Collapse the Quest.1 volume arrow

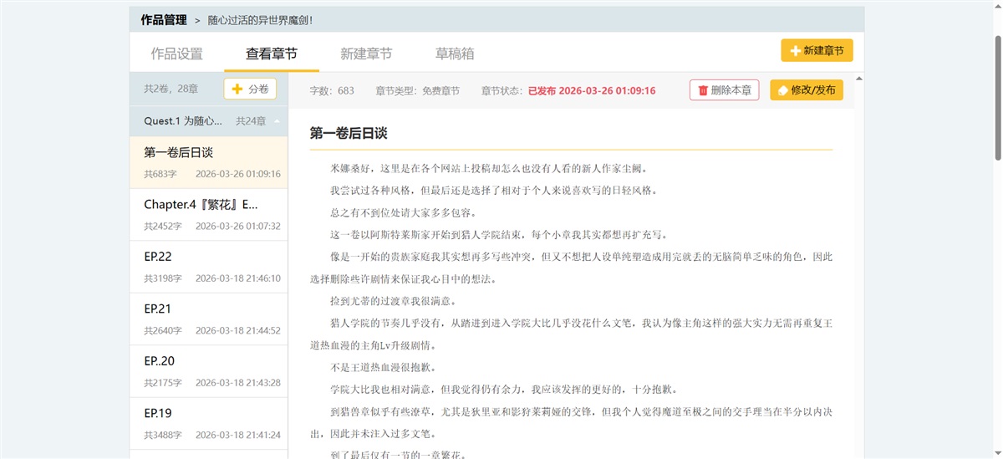pyautogui.click(x=277, y=121)
